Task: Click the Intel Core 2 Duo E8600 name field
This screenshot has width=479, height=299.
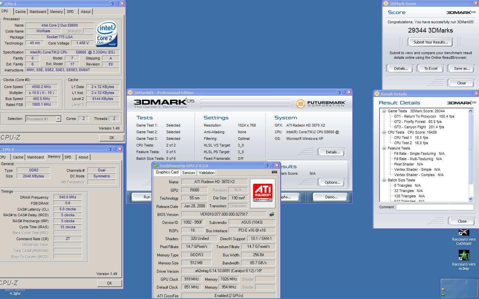Action: [x=60, y=25]
